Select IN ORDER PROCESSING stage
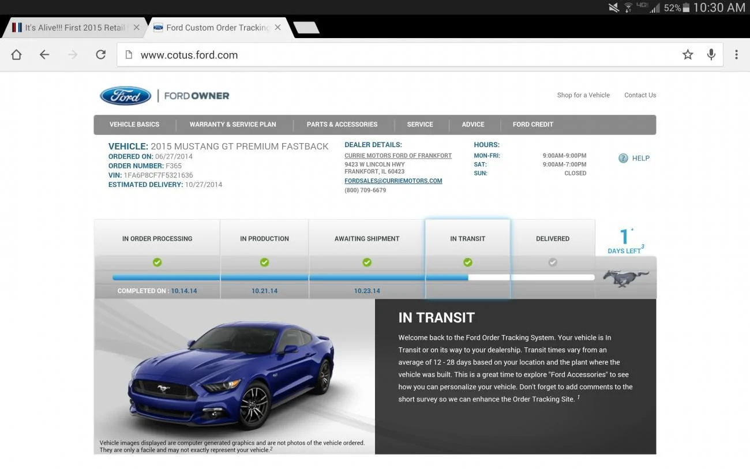Screen dimensions: 750x469 pyautogui.click(x=157, y=238)
